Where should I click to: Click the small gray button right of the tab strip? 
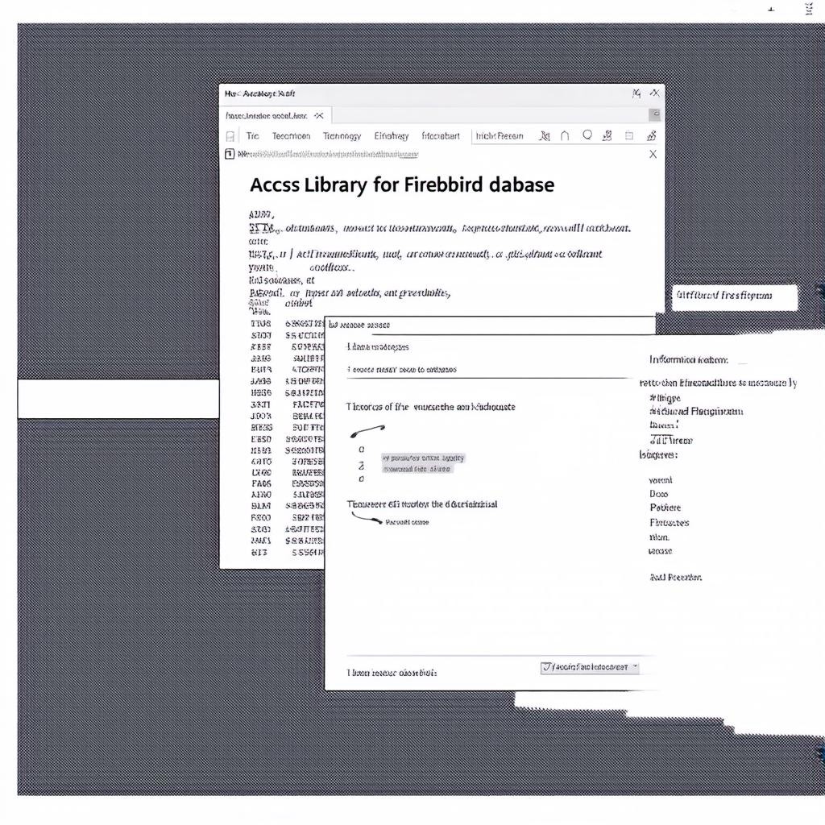655,115
